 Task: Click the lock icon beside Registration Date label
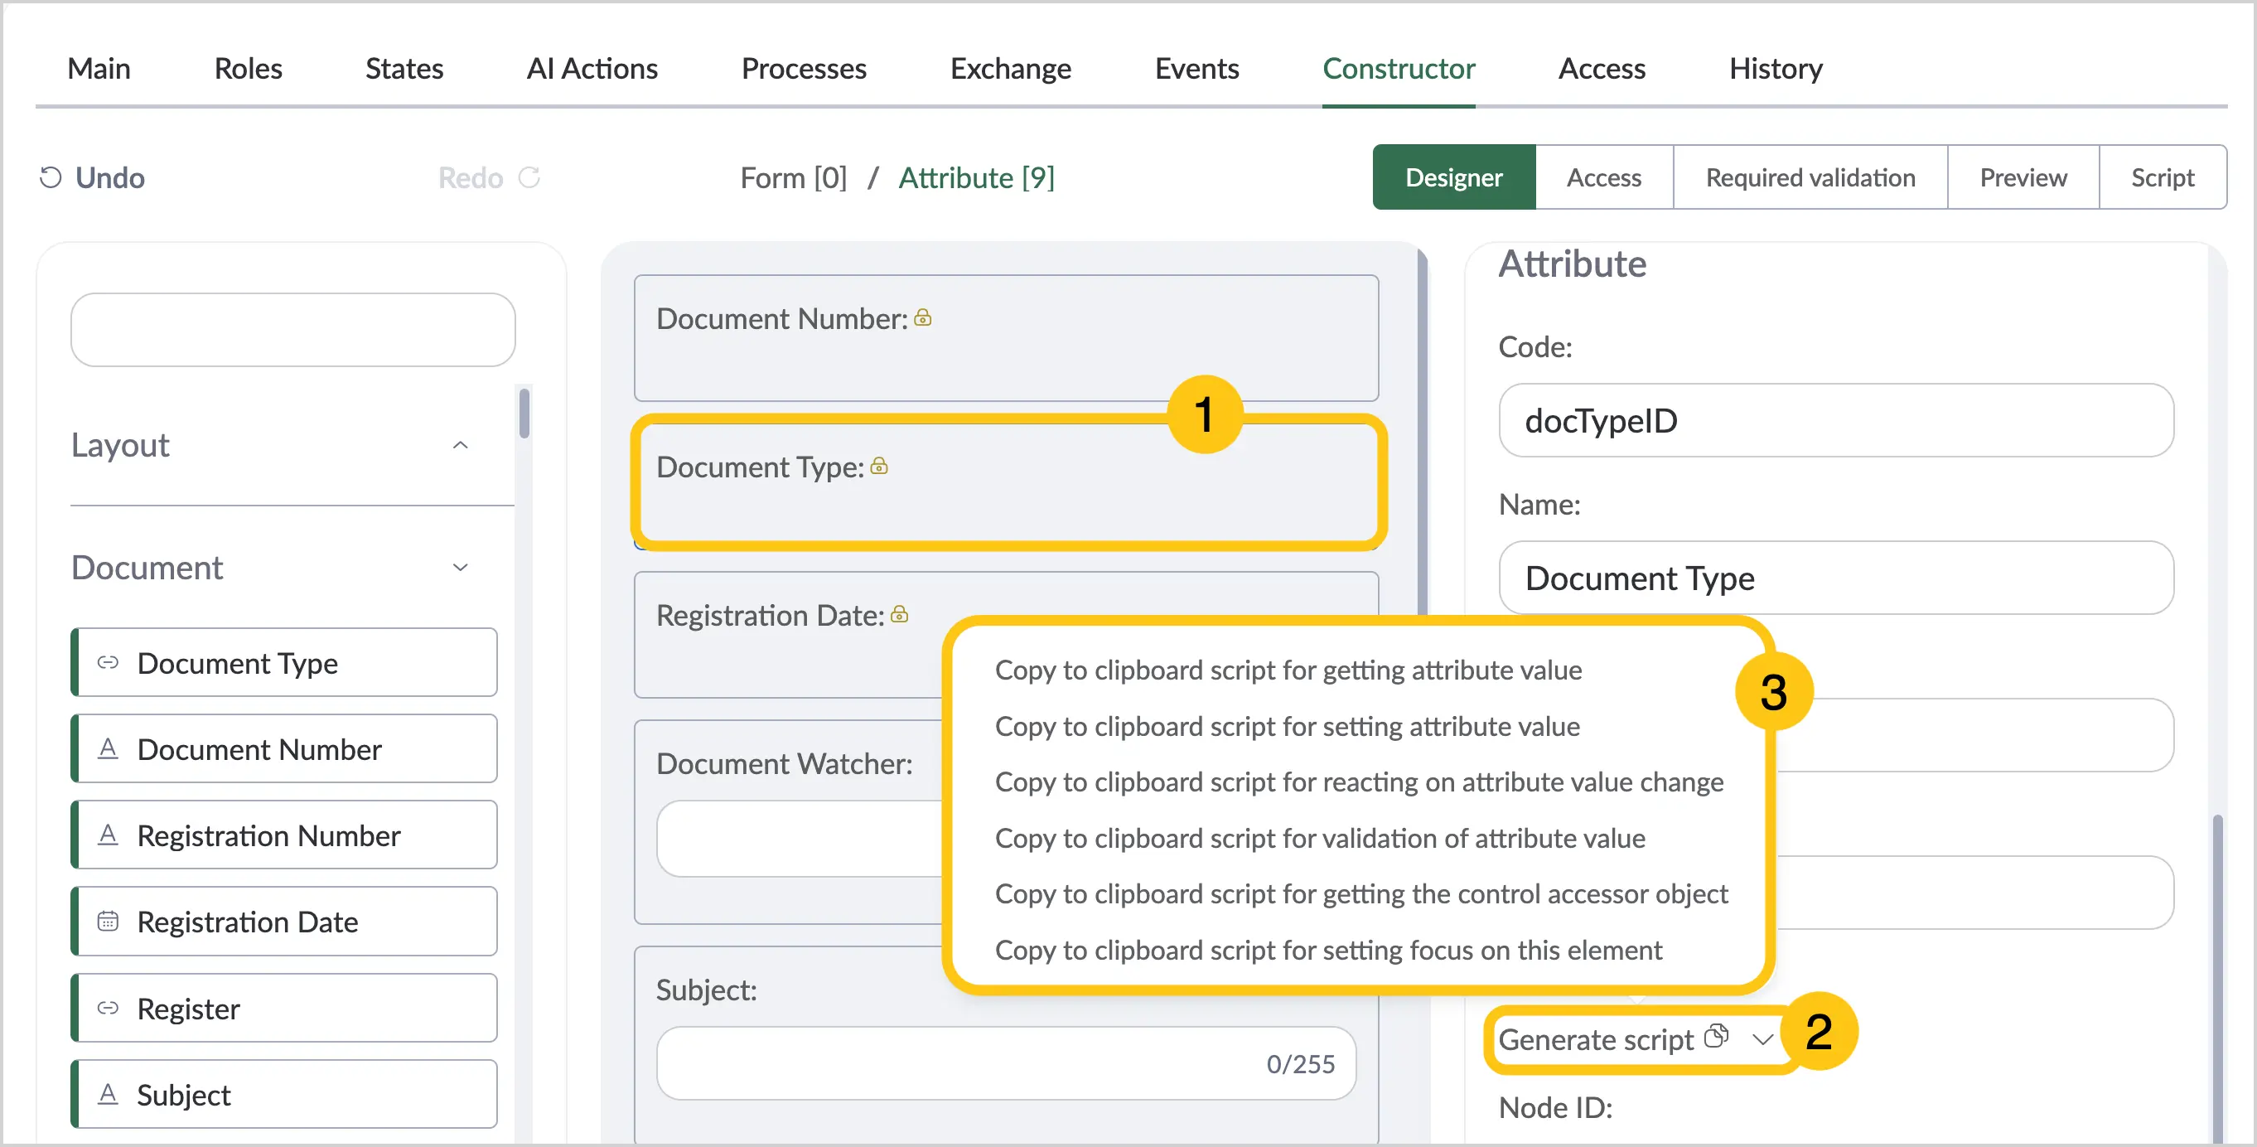[899, 614]
